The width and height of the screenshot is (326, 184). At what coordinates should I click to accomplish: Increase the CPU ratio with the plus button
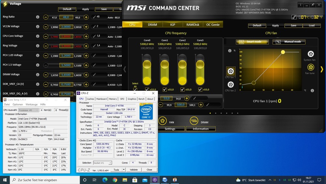[187, 98]
